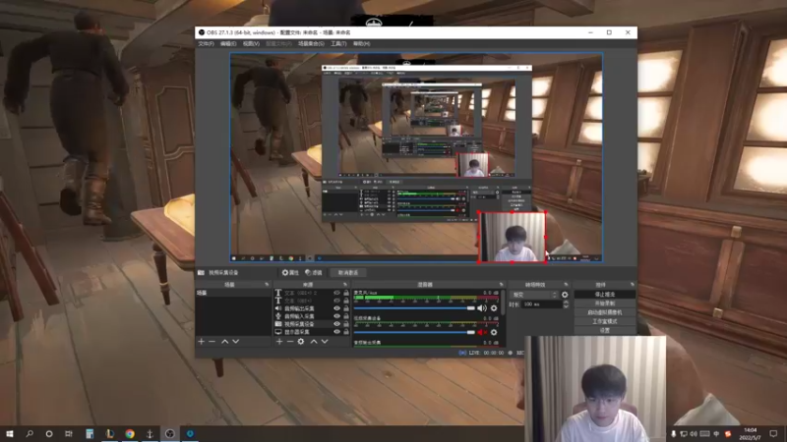Move the scene down with arrow icon
This screenshot has width=787, height=442.
click(x=235, y=341)
